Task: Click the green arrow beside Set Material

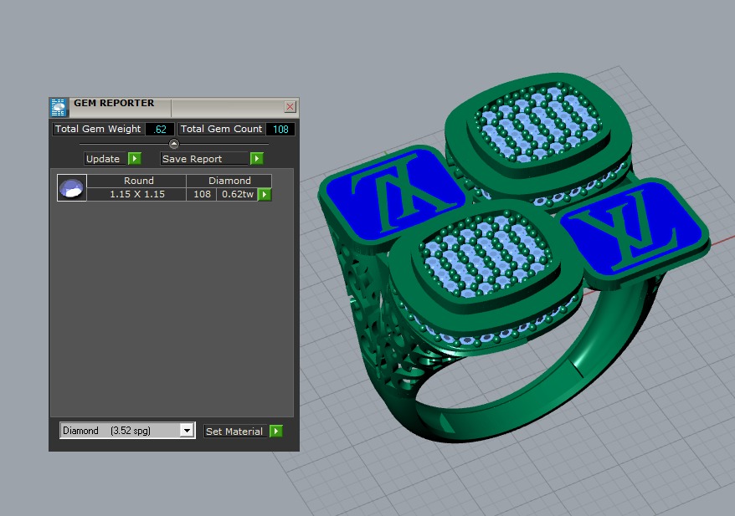Action: pos(276,431)
